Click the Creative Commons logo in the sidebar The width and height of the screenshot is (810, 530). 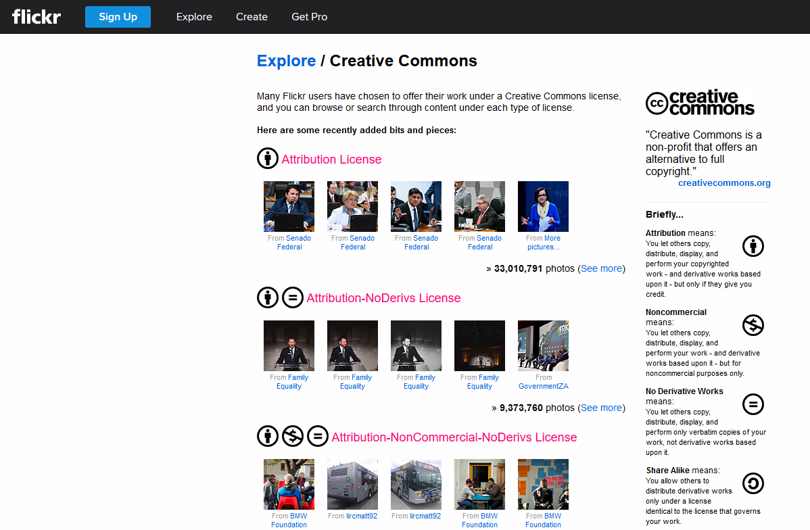pyautogui.click(x=700, y=103)
